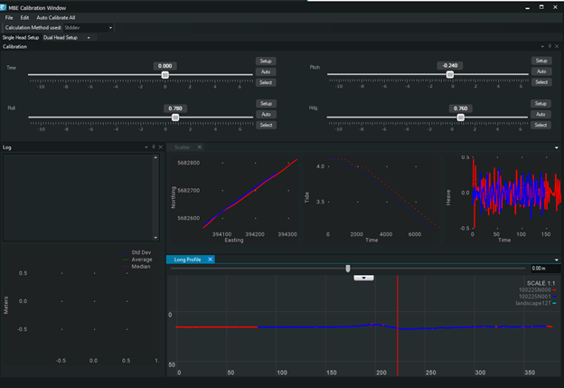The height and width of the screenshot is (388, 564).
Task: Click Setup button for Time
Action: pos(266,62)
